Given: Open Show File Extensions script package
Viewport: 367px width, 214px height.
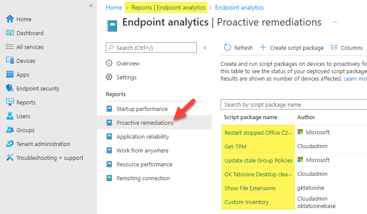Looking at the screenshot, I should 250,188.
